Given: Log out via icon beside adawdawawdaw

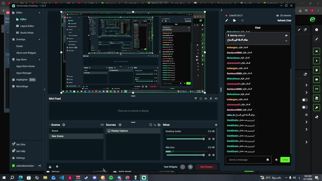Looking at the screenshot, I should pyautogui.click(x=39, y=166).
